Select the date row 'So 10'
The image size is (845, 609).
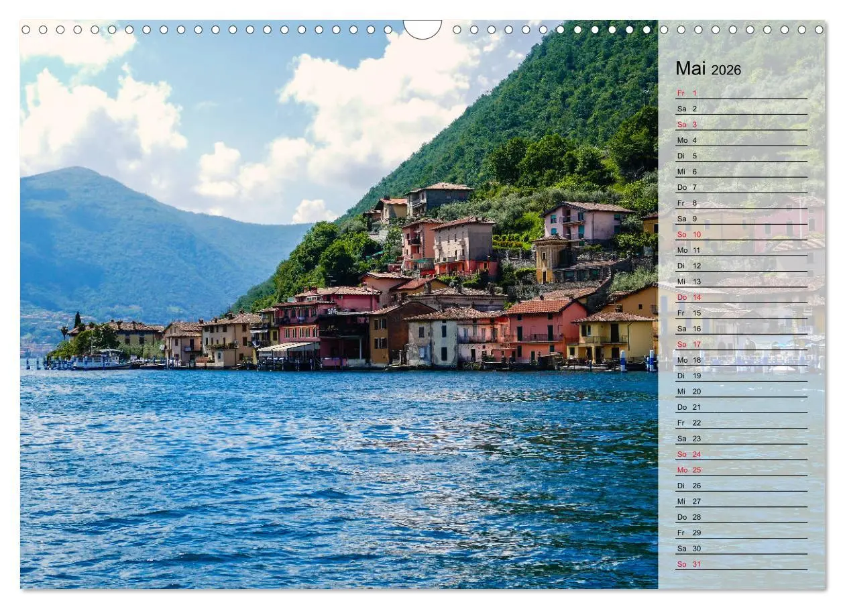point(741,234)
